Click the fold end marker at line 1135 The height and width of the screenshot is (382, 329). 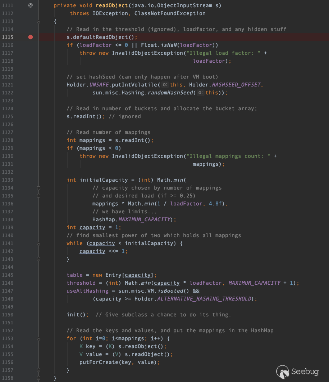[38, 196]
